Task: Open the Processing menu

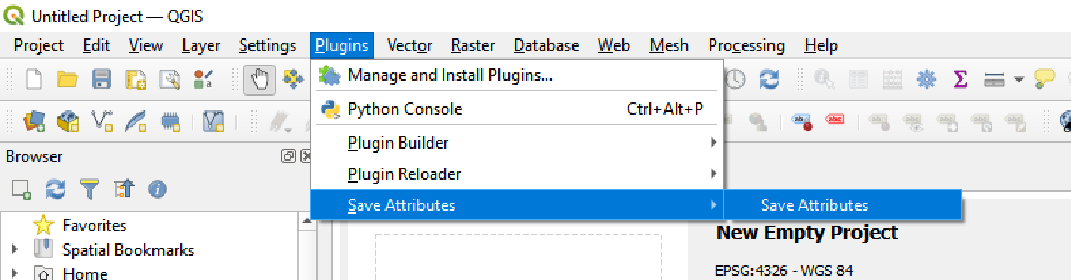Action: point(746,45)
